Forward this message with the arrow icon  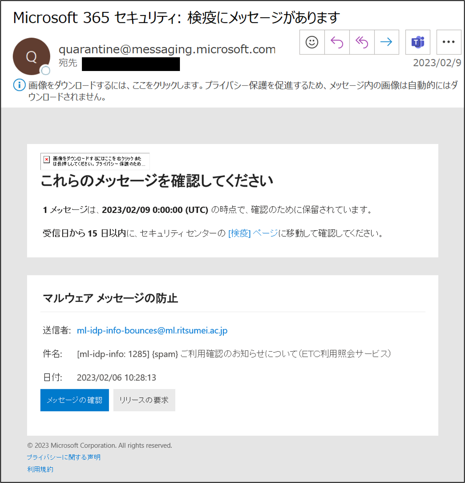point(387,42)
